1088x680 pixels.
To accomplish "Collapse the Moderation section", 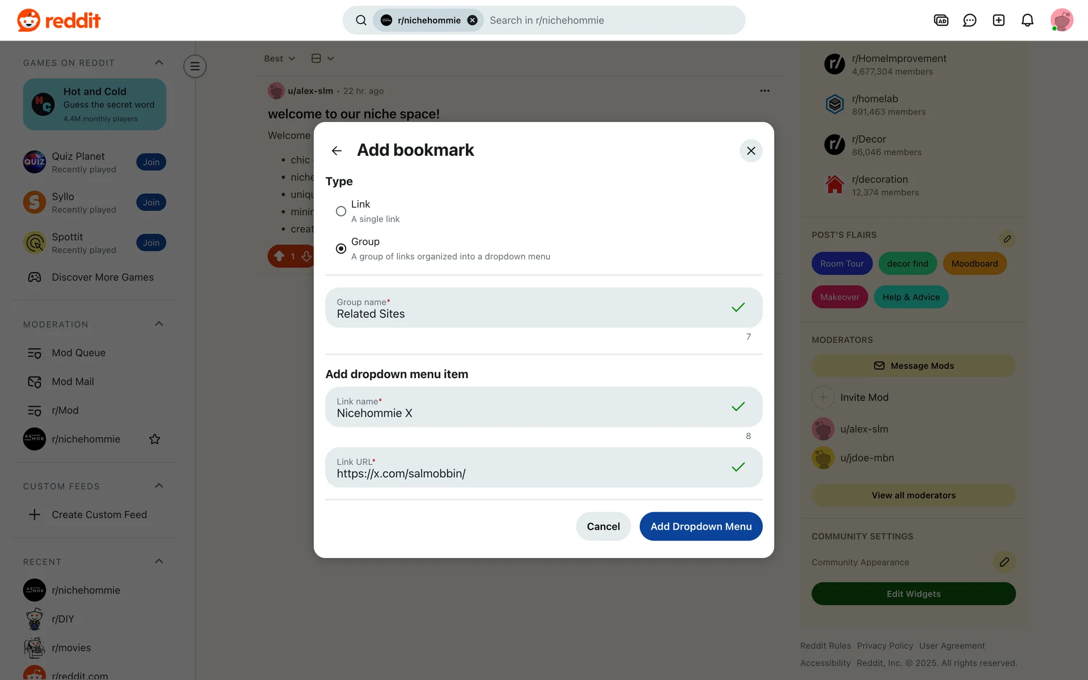I will click(x=159, y=324).
